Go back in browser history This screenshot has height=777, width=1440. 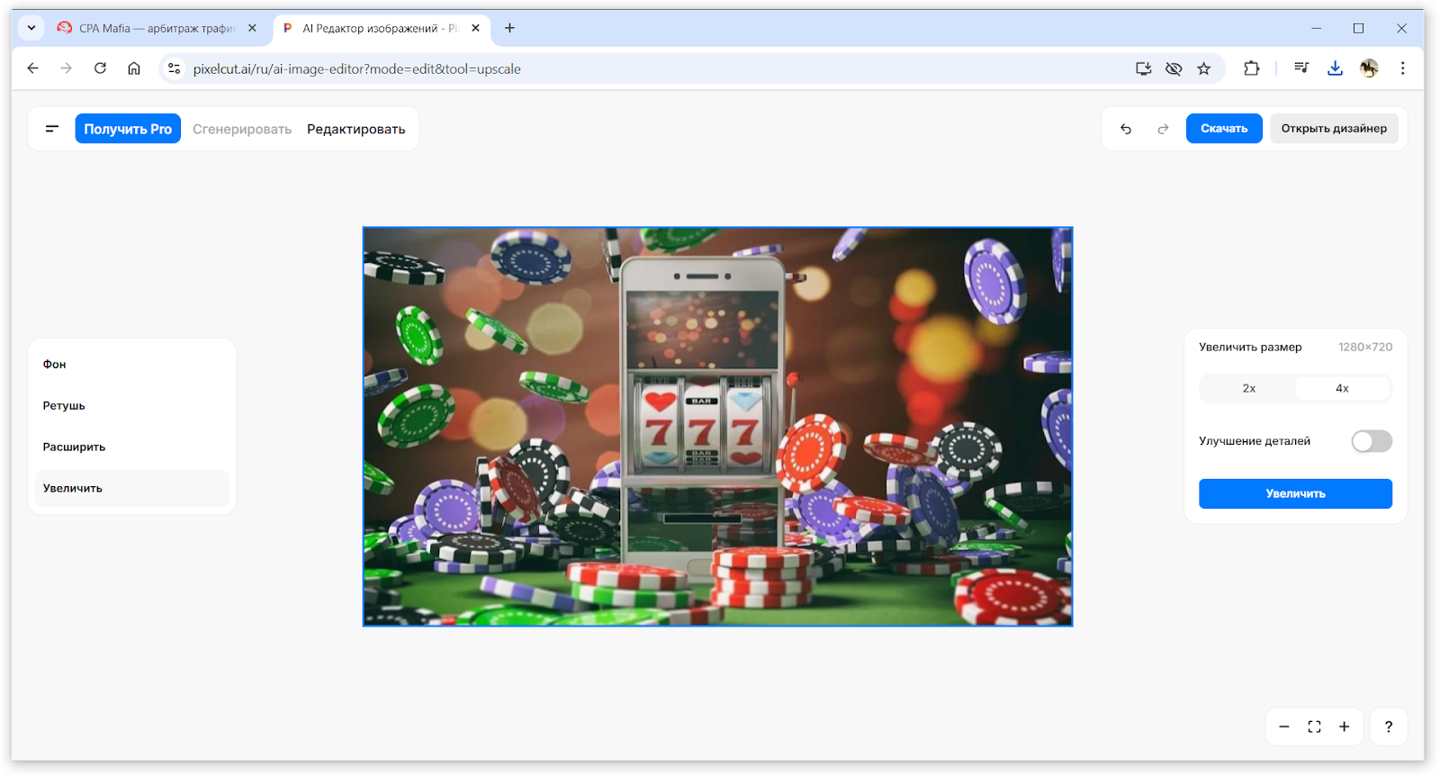[33, 68]
